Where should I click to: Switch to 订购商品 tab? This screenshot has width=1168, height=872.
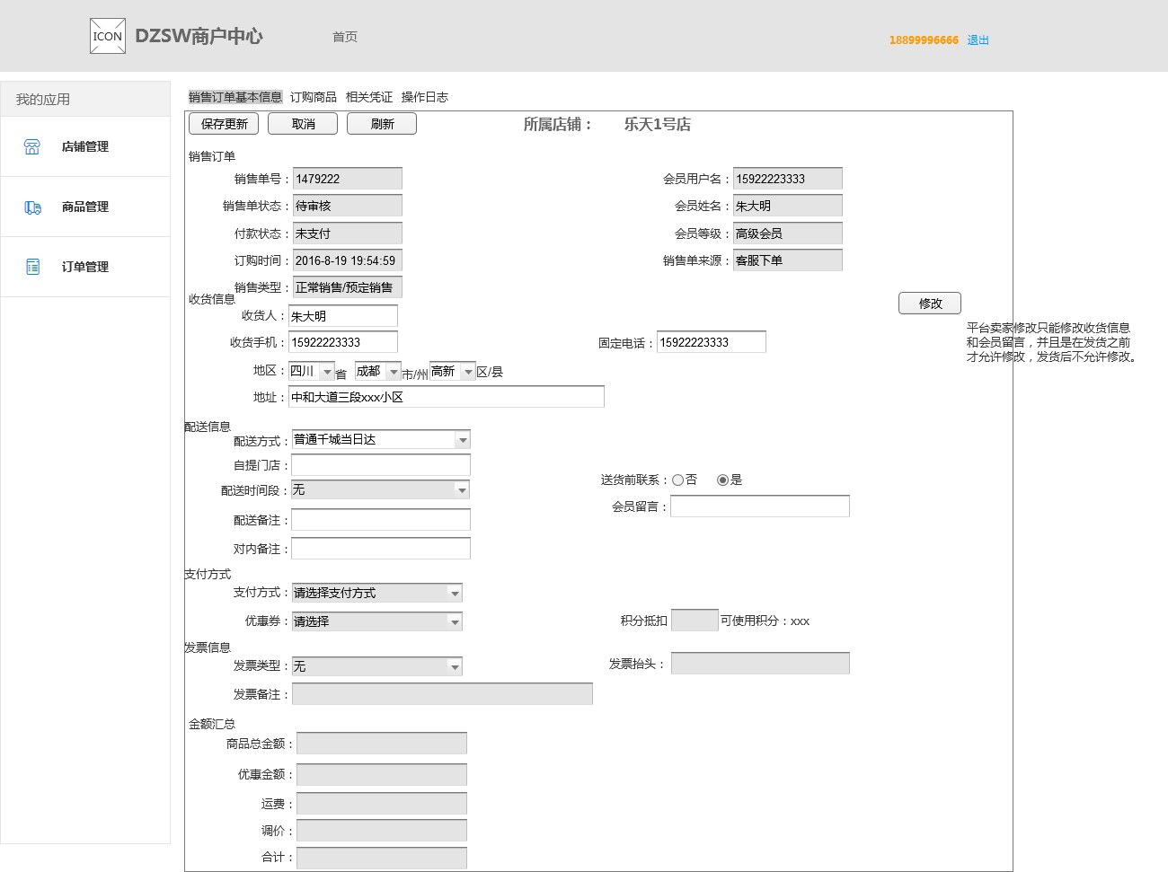(x=314, y=97)
